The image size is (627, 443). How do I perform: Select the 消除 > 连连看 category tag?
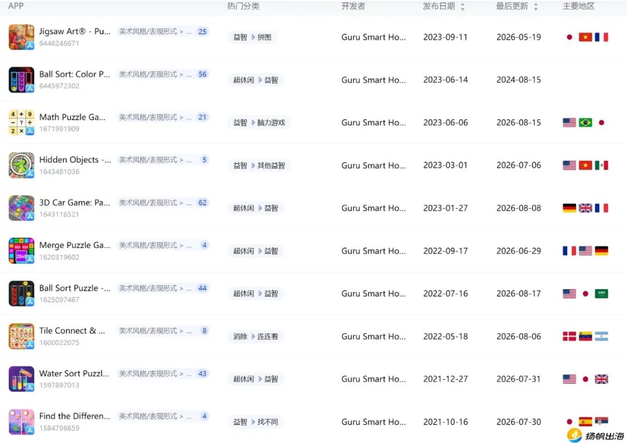[x=256, y=337]
